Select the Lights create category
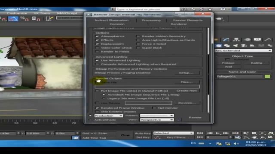This screenshot has width=275, height=154. pos(235,46)
